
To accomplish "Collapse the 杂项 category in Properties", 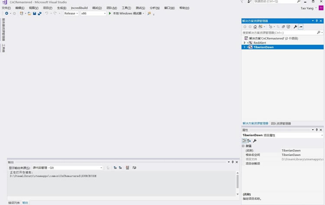I will coord(243,146).
